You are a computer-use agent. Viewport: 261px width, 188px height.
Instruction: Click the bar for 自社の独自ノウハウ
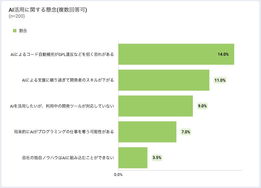click(133, 158)
